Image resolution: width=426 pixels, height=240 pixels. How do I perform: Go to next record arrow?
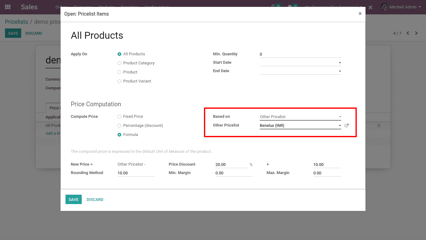pyautogui.click(x=416, y=33)
